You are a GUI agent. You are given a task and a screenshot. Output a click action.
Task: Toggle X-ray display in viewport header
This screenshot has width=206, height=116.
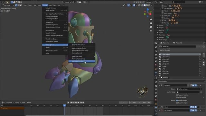pos(139,5)
